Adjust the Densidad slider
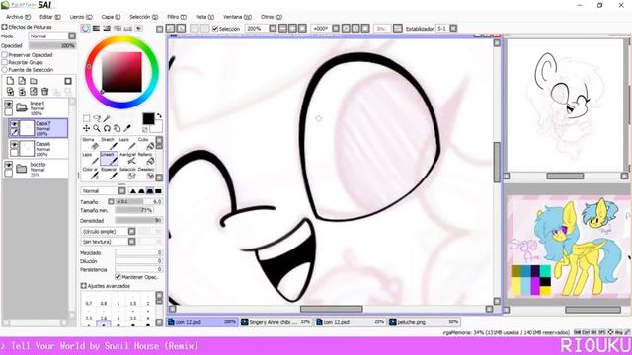Image resolution: width=632 pixels, height=355 pixels. pyautogui.click(x=138, y=221)
